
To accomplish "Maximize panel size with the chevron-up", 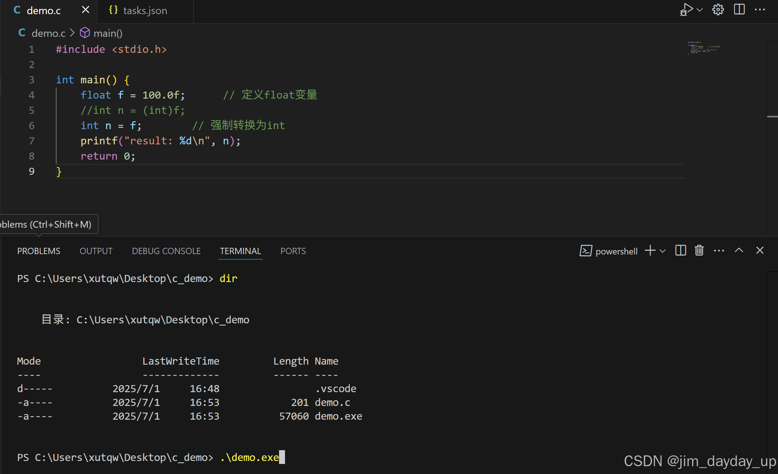I will (739, 251).
